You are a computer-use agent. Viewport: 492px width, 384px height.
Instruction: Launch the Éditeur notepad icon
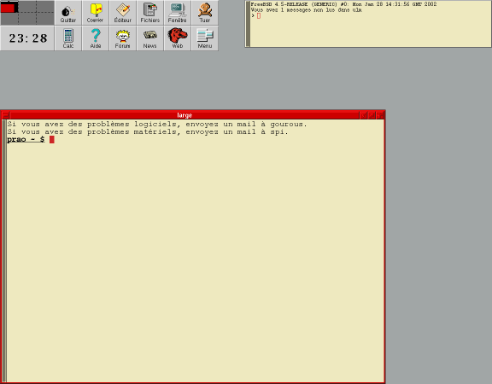tap(123, 13)
